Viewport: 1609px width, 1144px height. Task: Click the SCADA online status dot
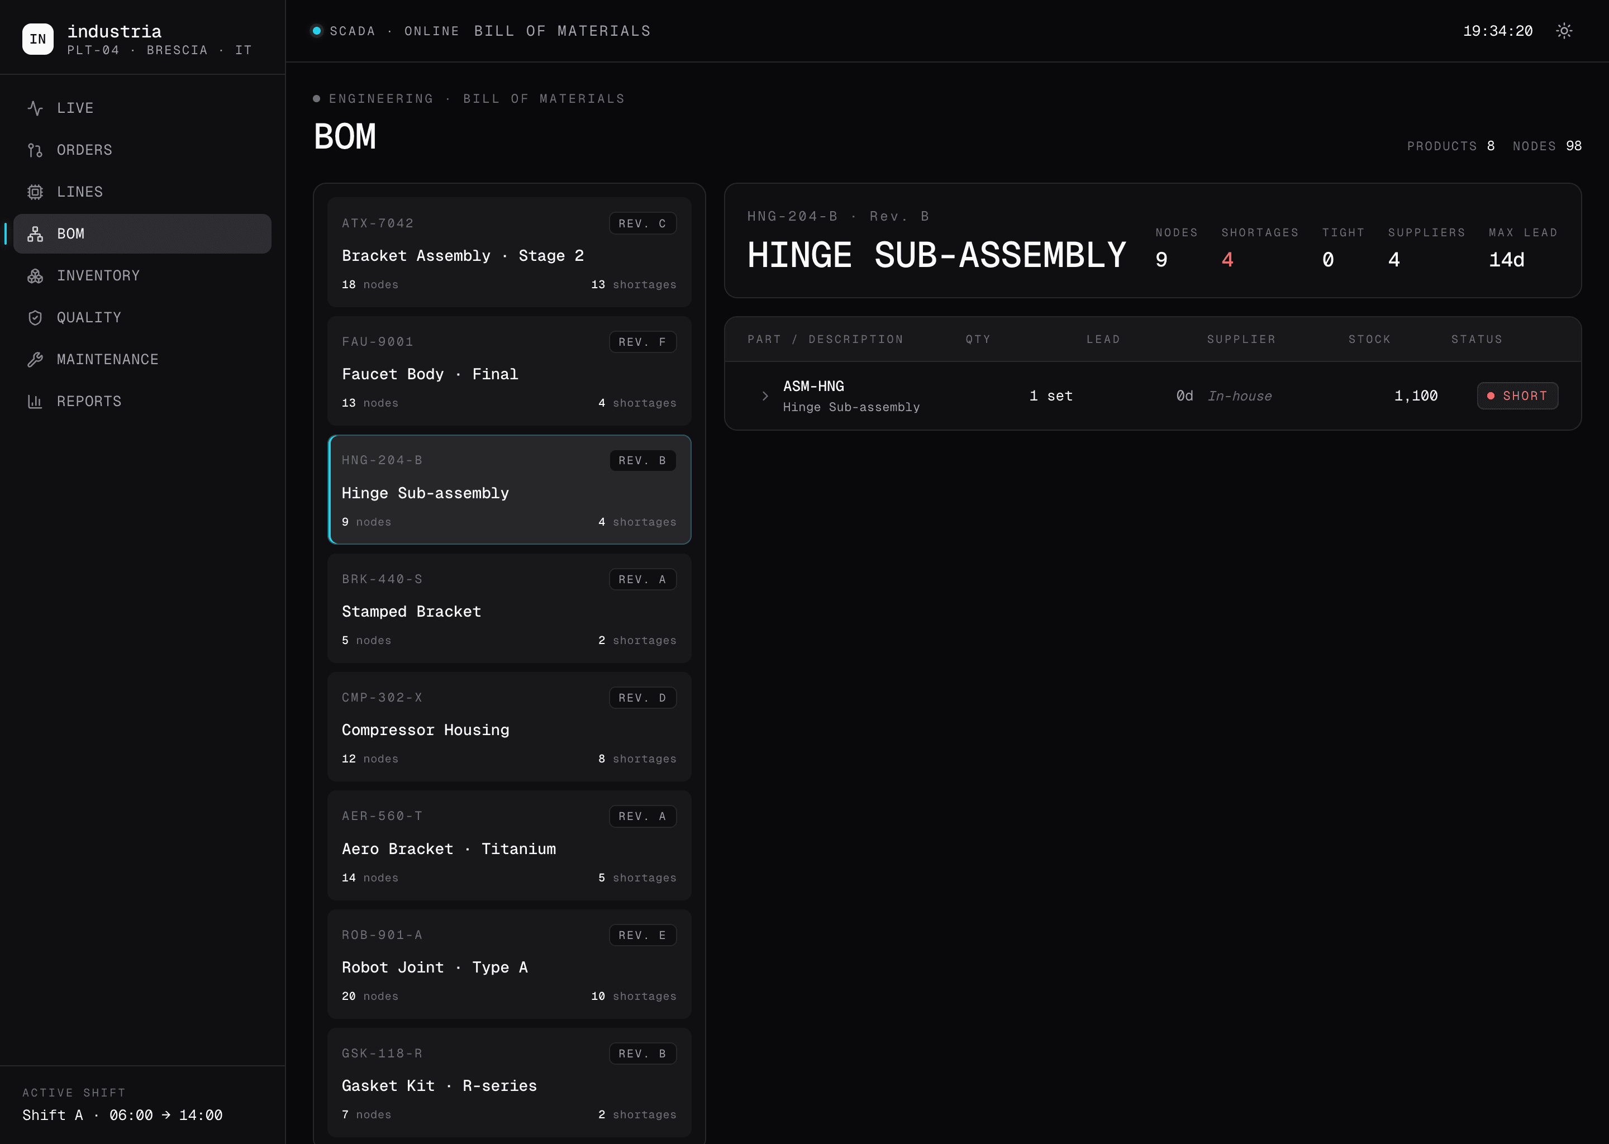316,31
